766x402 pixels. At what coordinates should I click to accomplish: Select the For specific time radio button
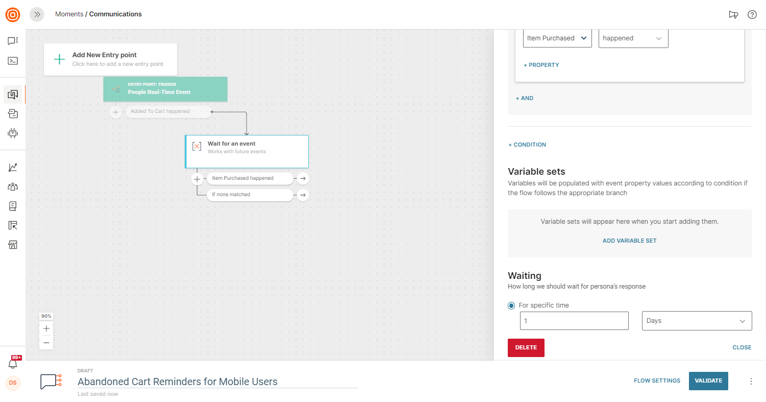[511, 305]
